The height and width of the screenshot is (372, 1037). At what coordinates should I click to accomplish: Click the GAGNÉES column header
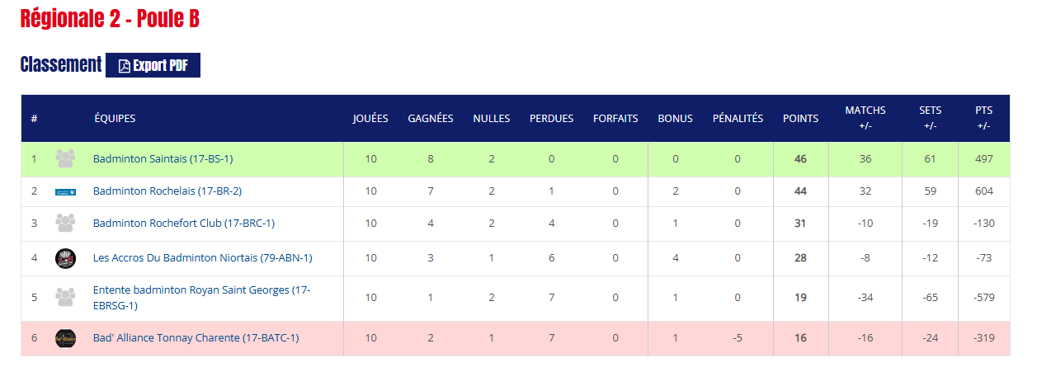click(x=431, y=118)
